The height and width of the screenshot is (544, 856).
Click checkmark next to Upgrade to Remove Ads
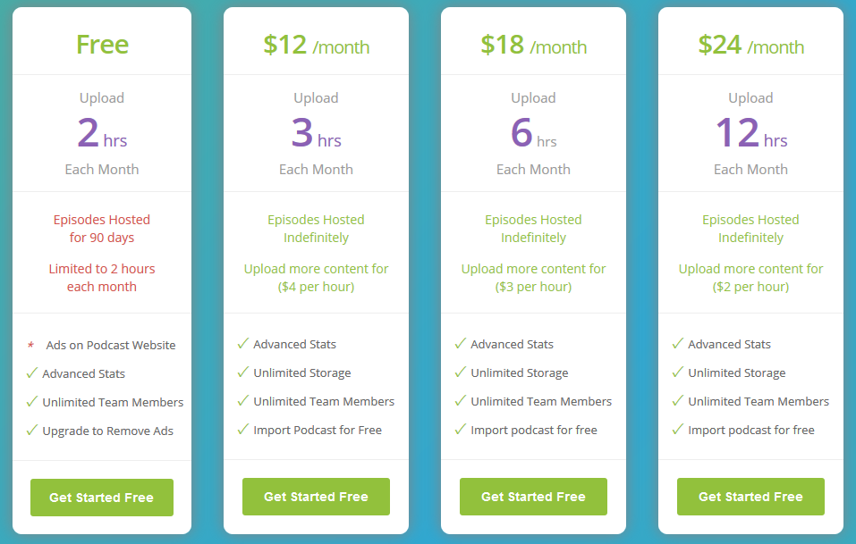[x=31, y=431]
